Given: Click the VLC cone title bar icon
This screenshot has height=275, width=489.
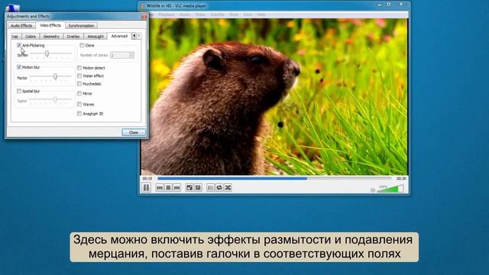Looking at the screenshot, I should [x=143, y=6].
